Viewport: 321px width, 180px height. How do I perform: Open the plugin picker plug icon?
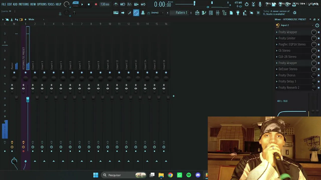coord(238,13)
